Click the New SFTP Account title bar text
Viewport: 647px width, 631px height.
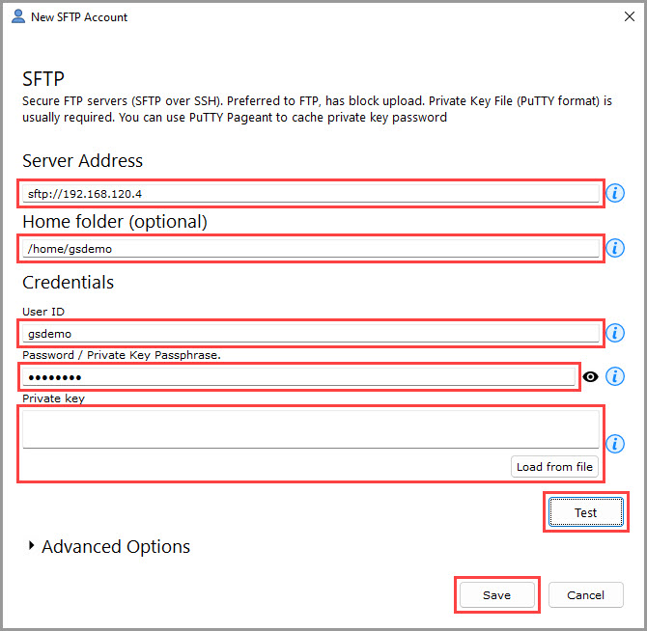pyautogui.click(x=79, y=17)
